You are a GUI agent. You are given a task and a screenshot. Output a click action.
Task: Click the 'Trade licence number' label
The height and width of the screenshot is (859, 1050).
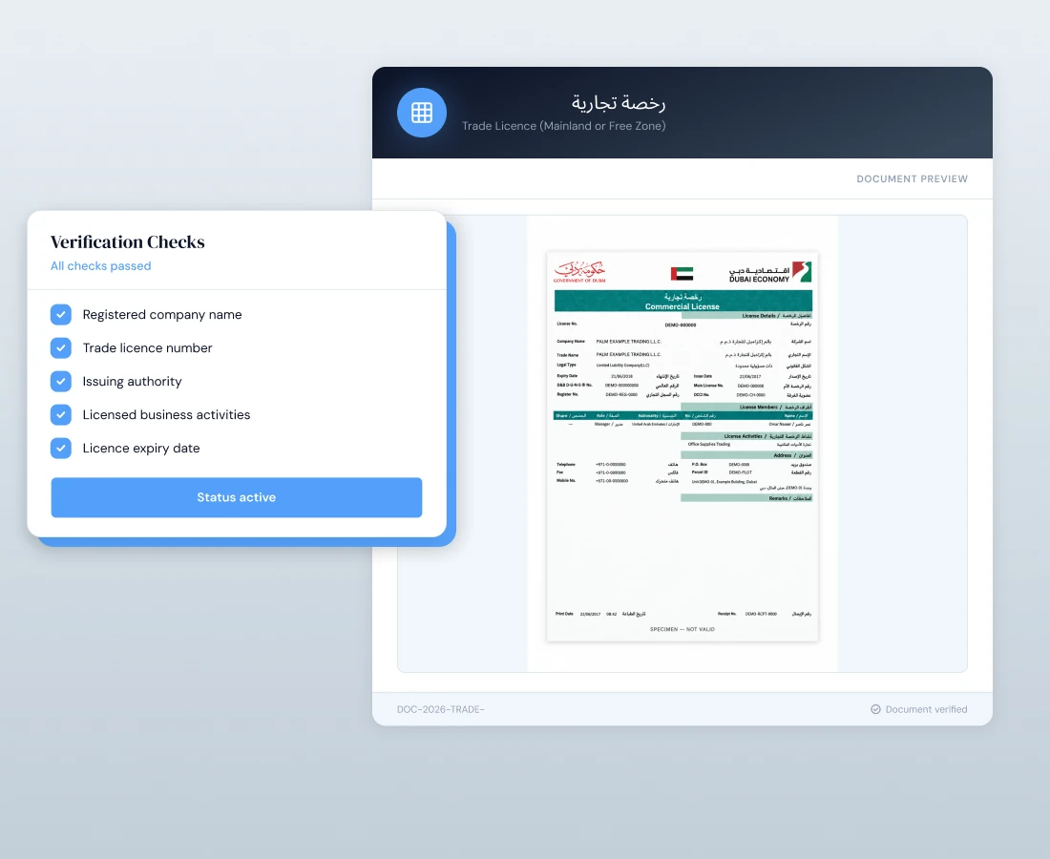tap(147, 347)
